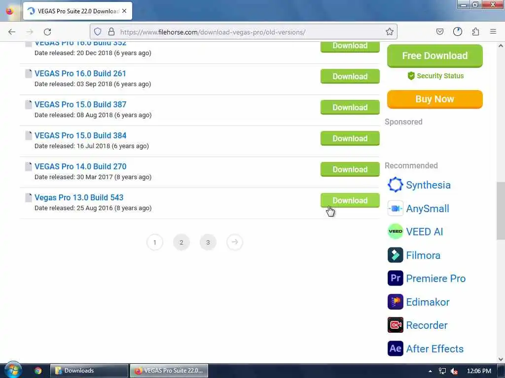Click file icon beside Vegas Pro 13.0 Build 543

(x=29, y=198)
